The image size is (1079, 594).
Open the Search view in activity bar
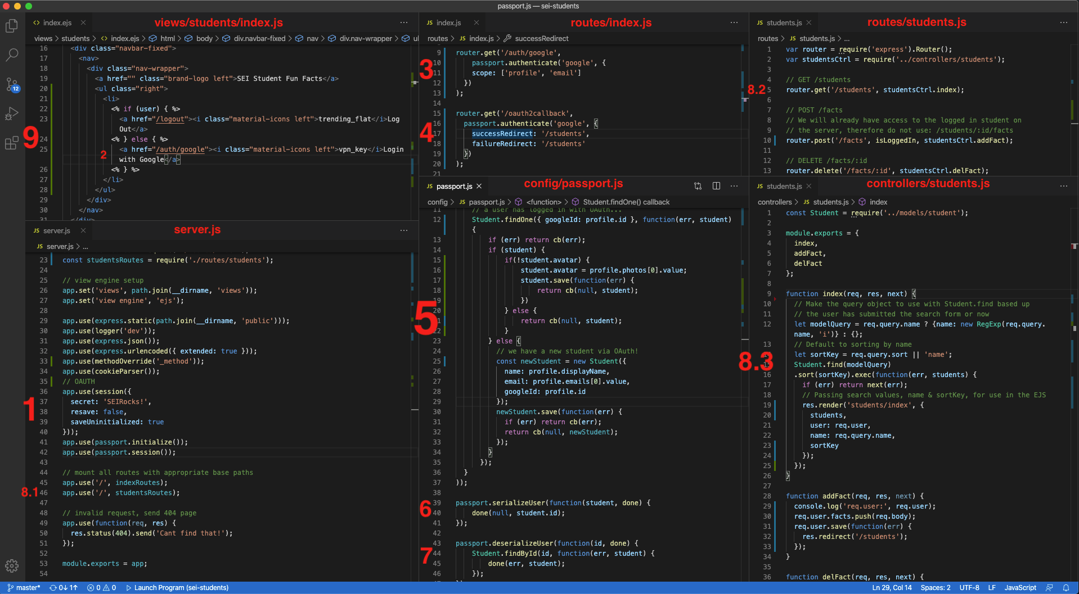click(x=12, y=55)
